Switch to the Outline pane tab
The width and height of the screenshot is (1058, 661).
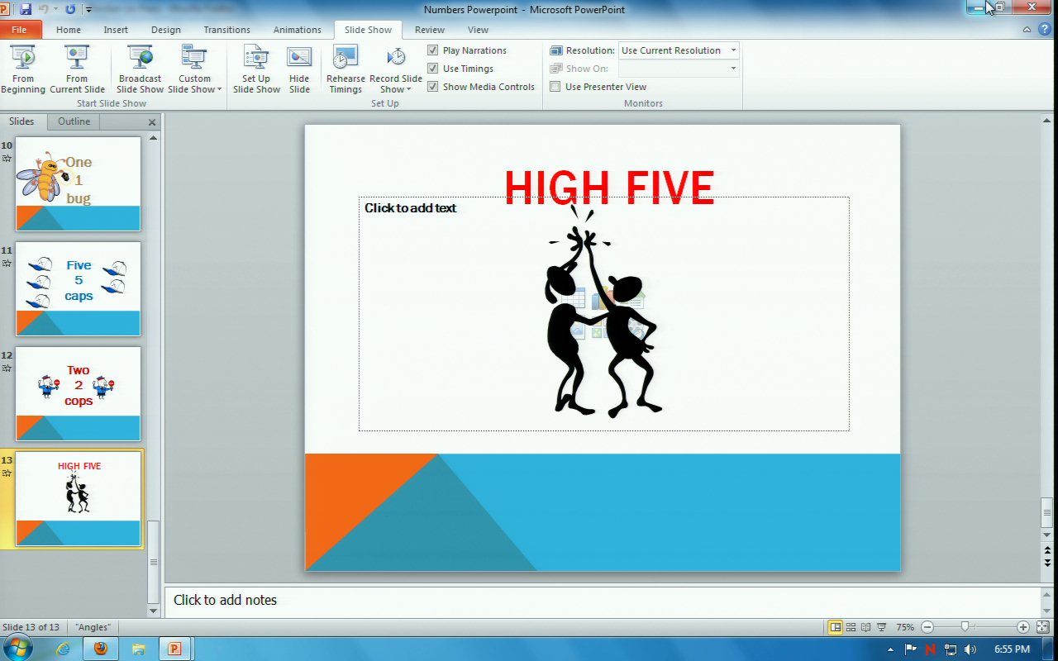74,121
